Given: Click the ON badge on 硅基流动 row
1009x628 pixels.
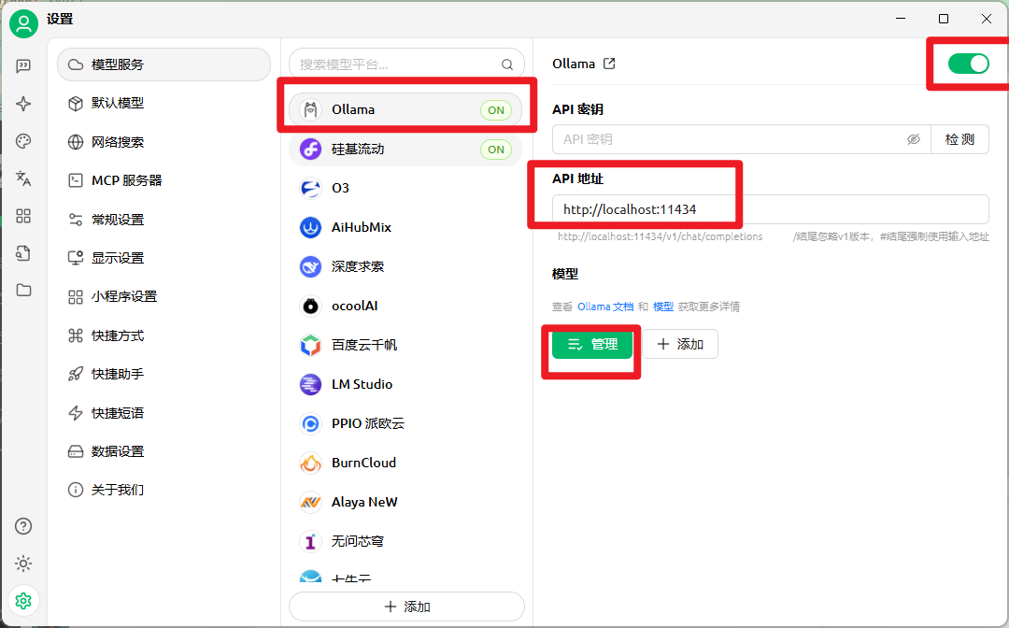Looking at the screenshot, I should click(496, 150).
